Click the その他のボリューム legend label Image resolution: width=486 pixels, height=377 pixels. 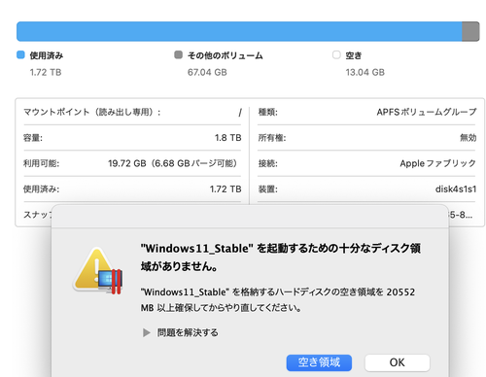[x=226, y=55]
